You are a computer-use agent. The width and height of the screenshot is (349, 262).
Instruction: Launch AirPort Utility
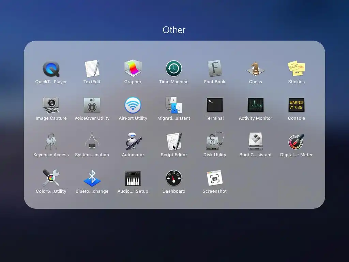[x=133, y=105]
